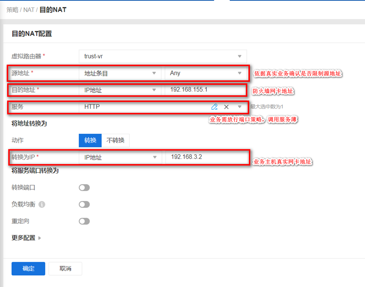This screenshot has height=287, width=365.
Task: Toggle the 重定向 switch
Action: [x=84, y=221]
